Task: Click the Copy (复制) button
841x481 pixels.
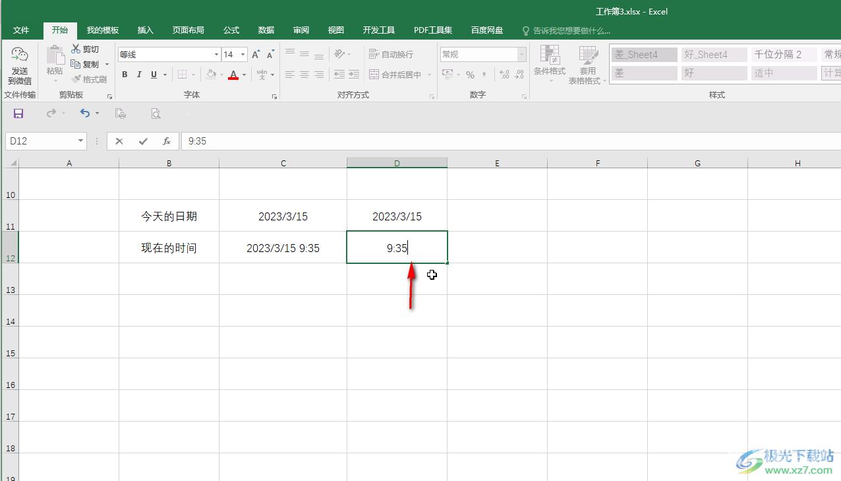Action: [86, 64]
